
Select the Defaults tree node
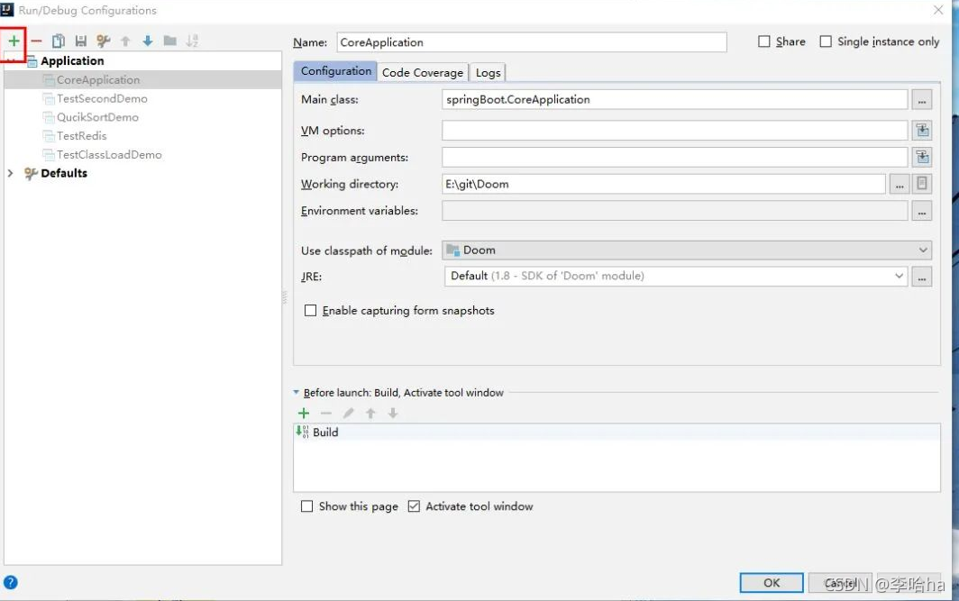pyautogui.click(x=64, y=173)
